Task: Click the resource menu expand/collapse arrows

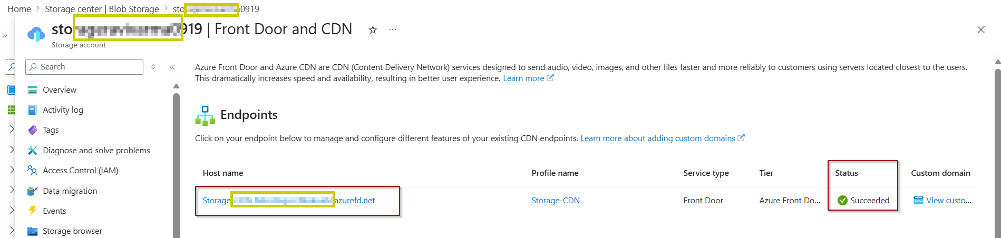Action: (x=153, y=67)
